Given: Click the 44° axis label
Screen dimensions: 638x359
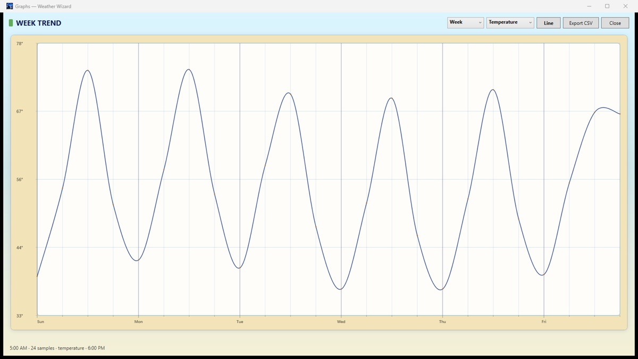Looking at the screenshot, I should coord(20,248).
